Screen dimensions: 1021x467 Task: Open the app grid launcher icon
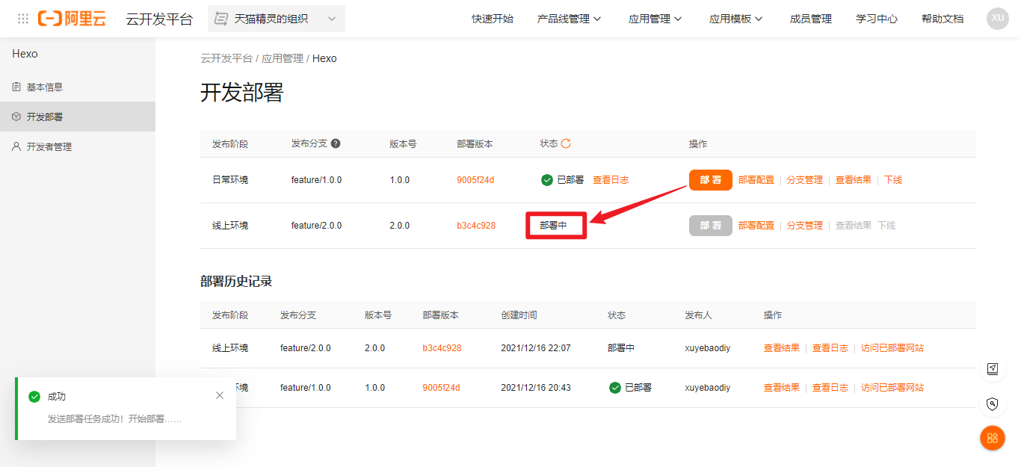click(23, 19)
